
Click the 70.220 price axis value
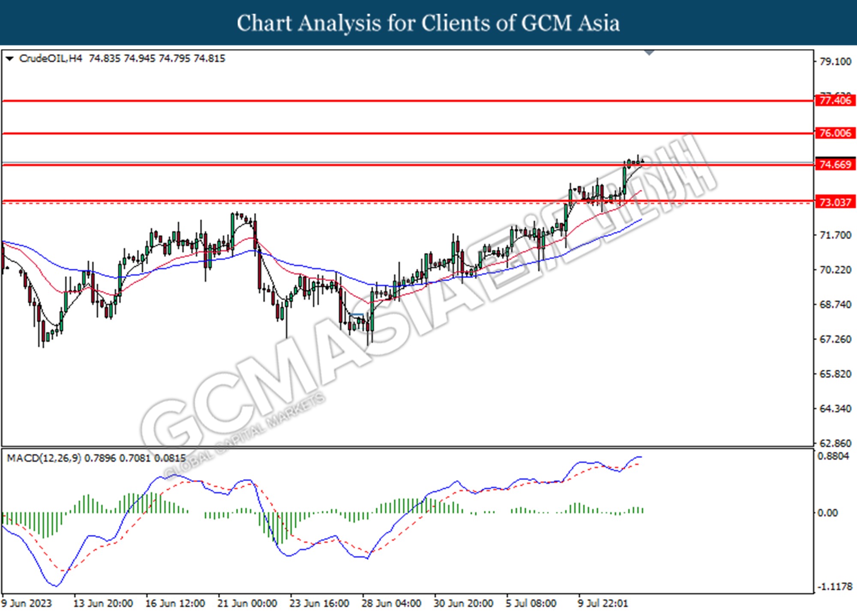tap(835, 270)
